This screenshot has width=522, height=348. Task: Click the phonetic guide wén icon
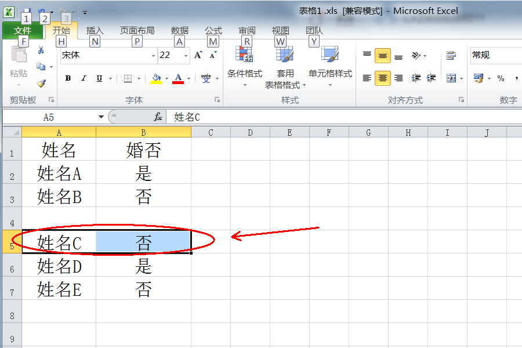click(x=206, y=78)
